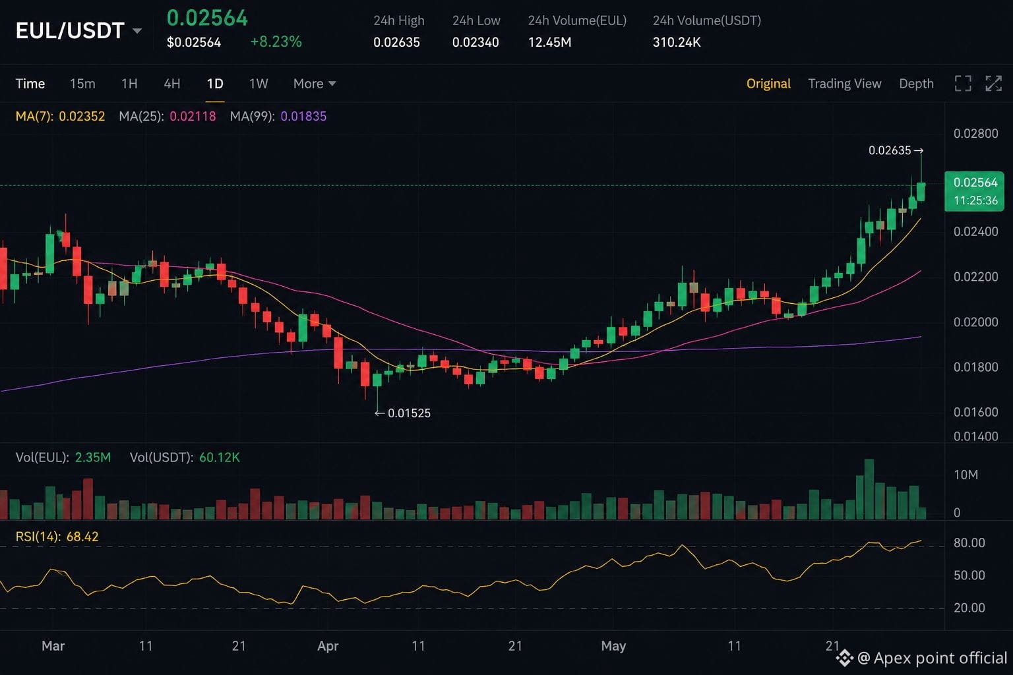This screenshot has width=1013, height=675.
Task: Click the MA(7) indicator value 0.02352
Action: click(x=82, y=116)
